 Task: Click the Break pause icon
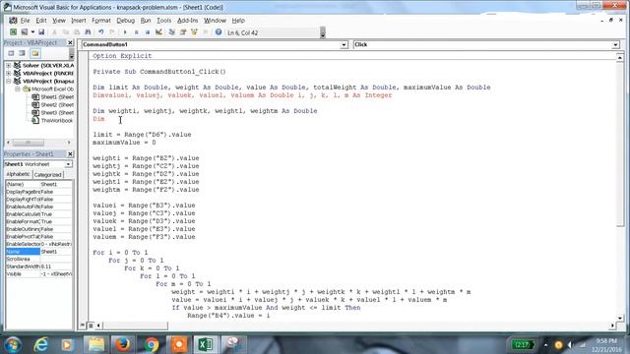click(136, 32)
